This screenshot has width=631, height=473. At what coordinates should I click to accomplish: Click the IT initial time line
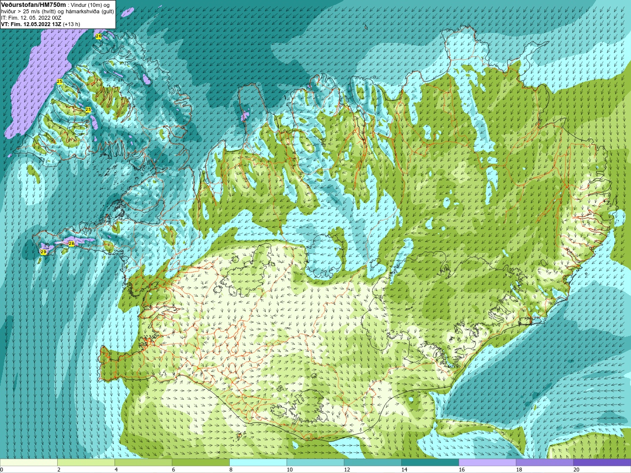[x=31, y=18]
